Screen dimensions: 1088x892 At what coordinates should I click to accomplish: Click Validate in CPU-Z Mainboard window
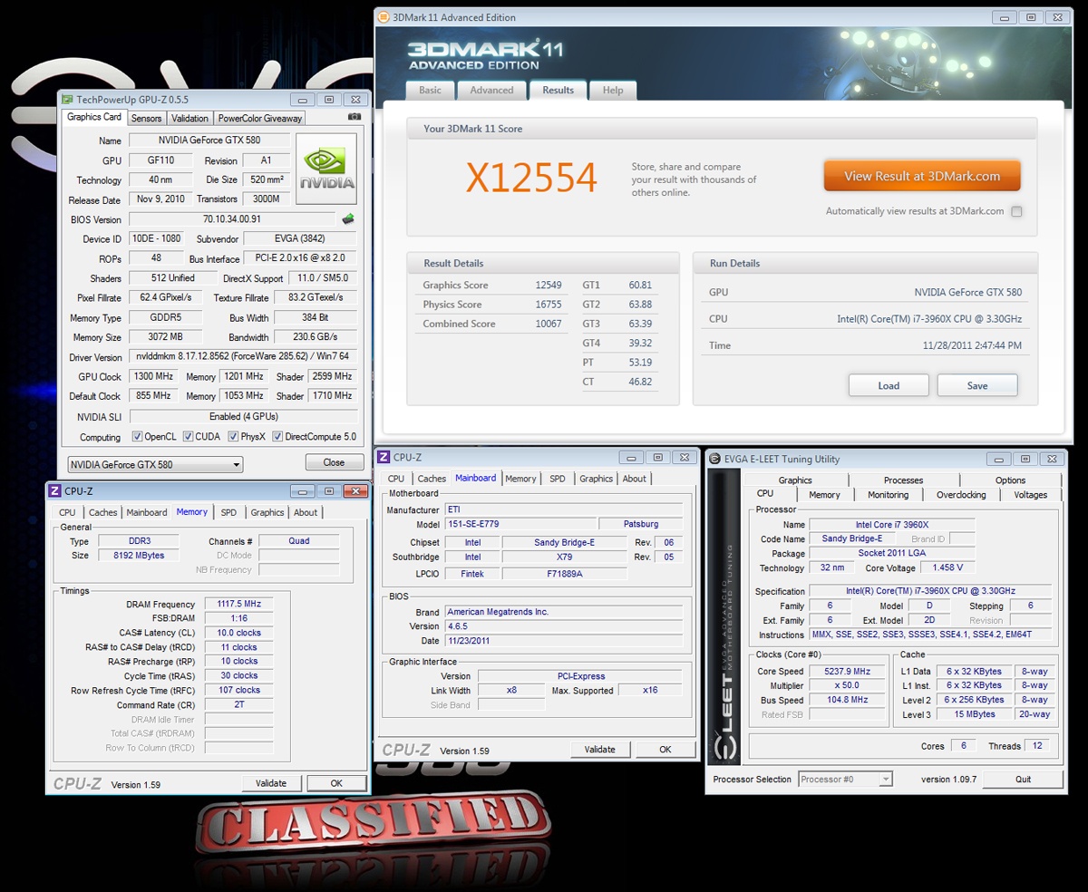pos(599,750)
